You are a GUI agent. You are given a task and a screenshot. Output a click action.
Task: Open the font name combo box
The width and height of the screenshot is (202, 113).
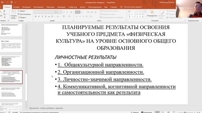(45, 12)
